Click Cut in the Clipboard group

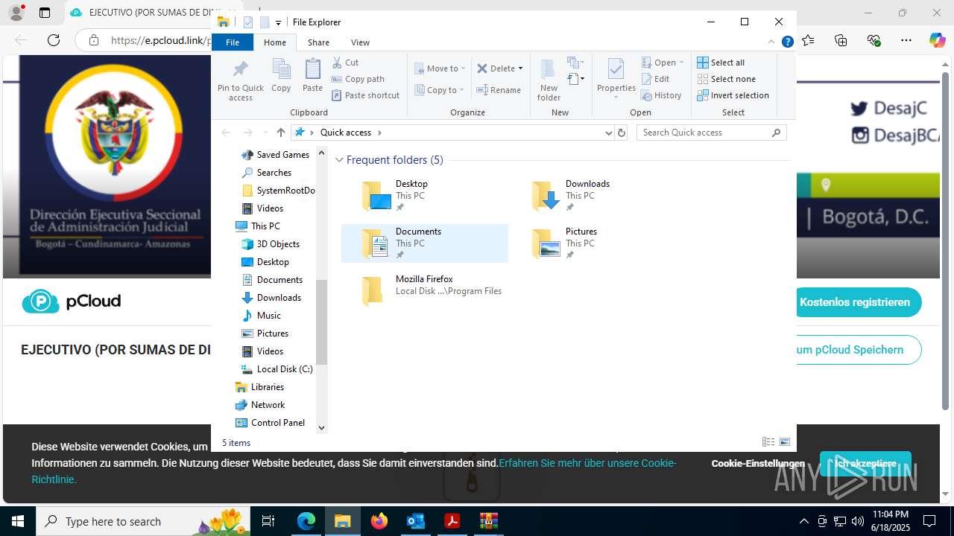(345, 63)
